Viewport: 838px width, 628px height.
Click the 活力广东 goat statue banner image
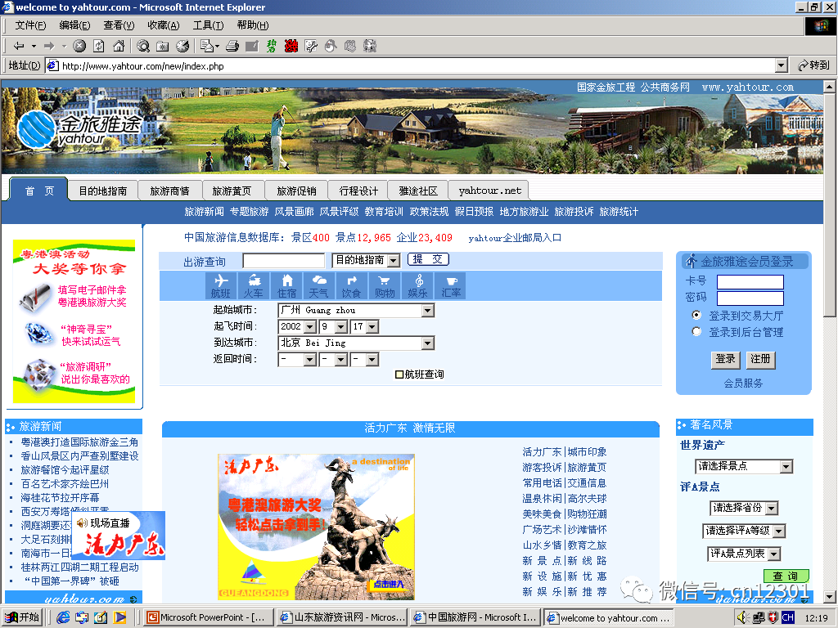click(316, 527)
